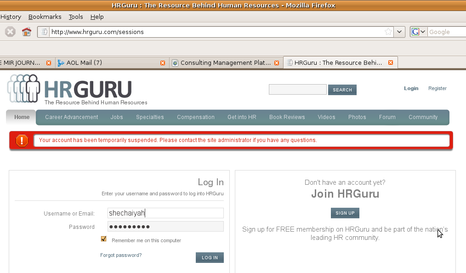Open the History menu

click(11, 17)
